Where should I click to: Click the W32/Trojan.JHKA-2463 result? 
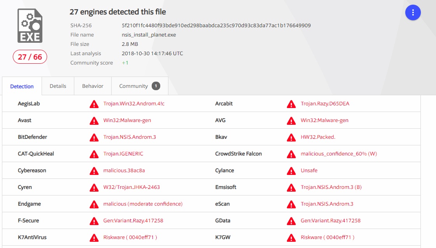[131, 187]
